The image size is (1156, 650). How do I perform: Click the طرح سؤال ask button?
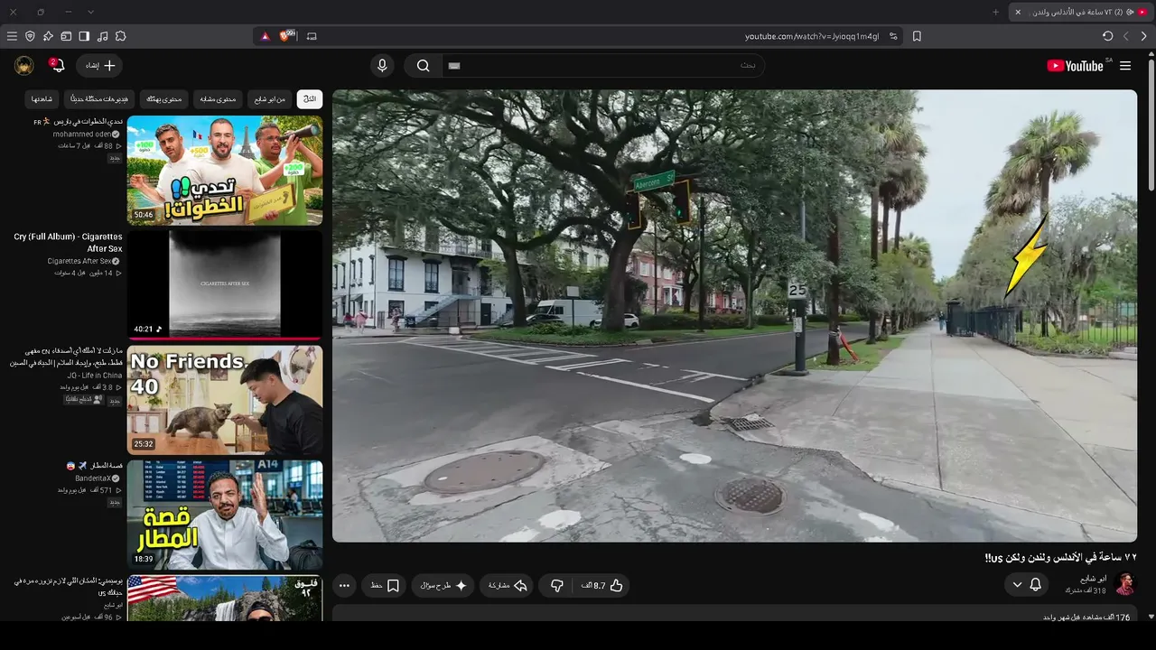(x=443, y=586)
